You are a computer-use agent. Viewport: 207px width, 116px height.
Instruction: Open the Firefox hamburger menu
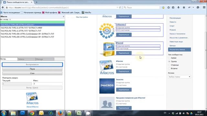tap(204, 7)
